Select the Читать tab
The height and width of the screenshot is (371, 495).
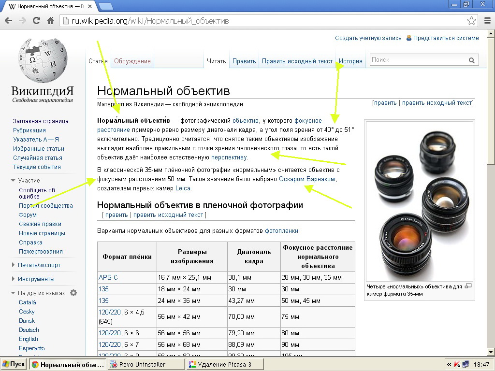coord(216,61)
